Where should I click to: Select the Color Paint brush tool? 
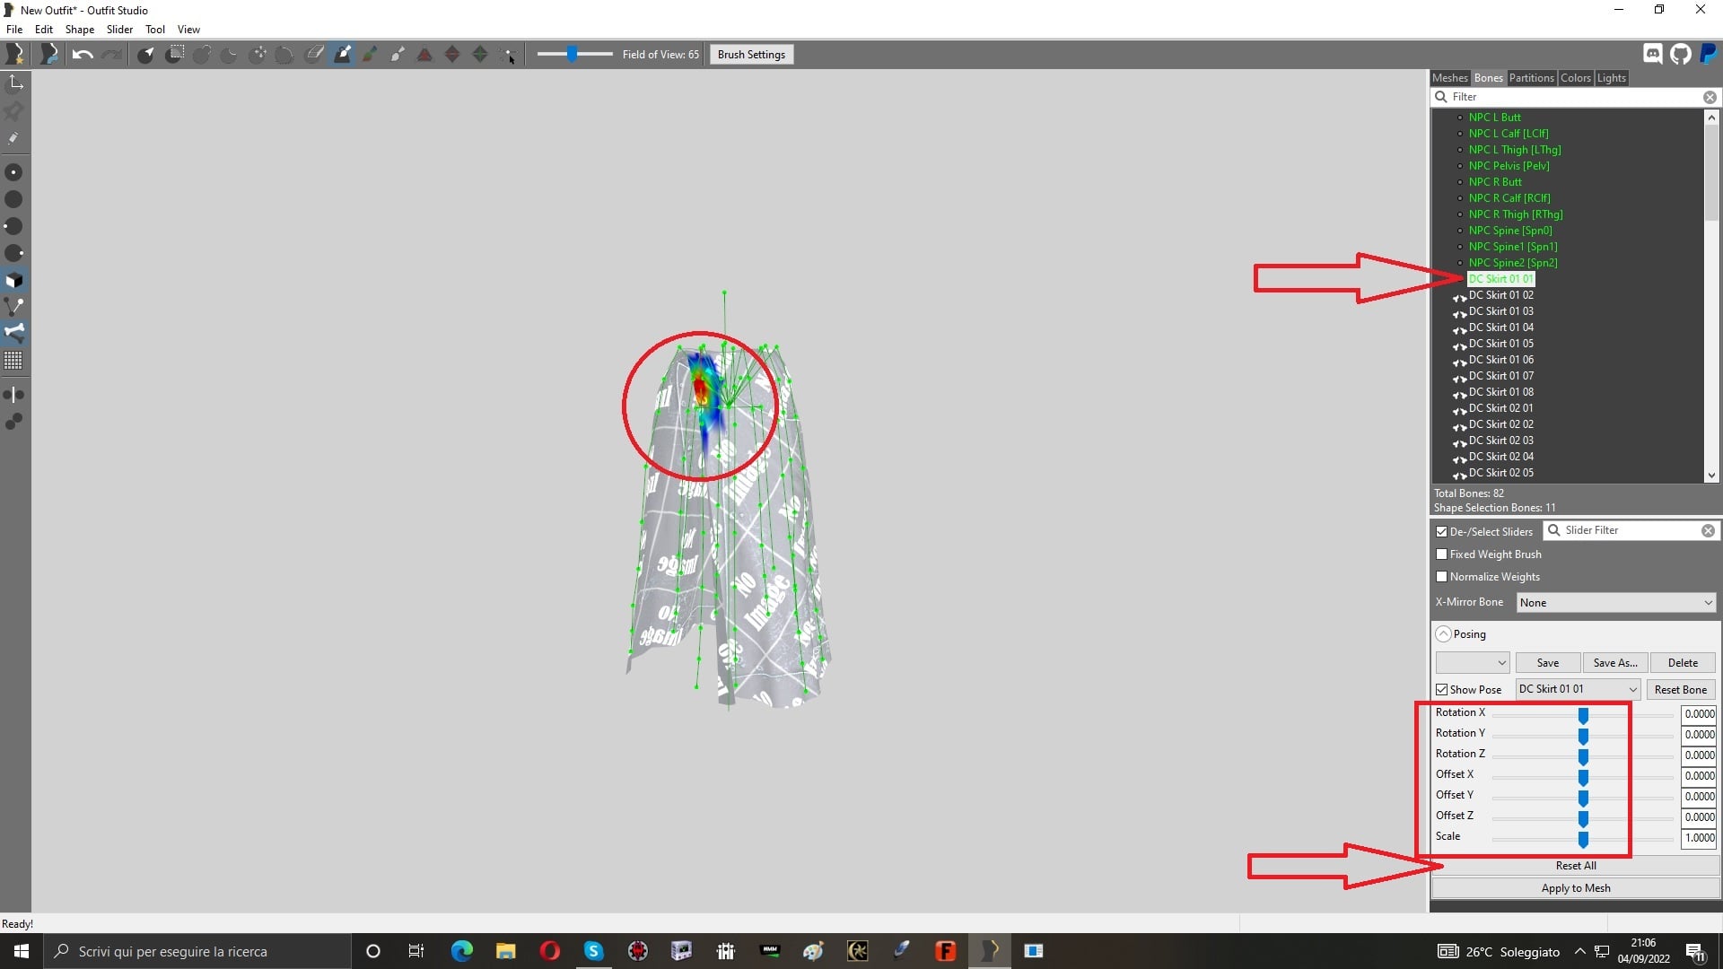tap(369, 55)
